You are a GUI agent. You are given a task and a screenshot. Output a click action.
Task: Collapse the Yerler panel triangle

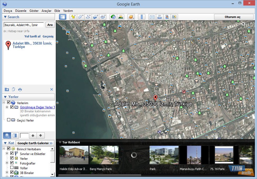tap(5, 97)
